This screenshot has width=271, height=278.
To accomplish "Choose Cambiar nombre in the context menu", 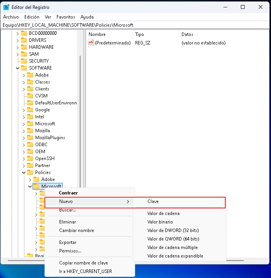I will click(90, 230).
